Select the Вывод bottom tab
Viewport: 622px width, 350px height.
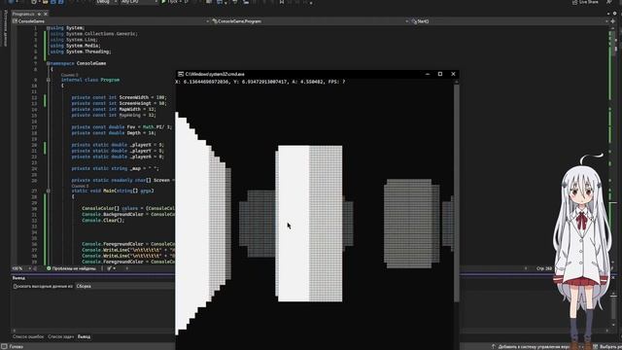pyautogui.click(x=84, y=336)
